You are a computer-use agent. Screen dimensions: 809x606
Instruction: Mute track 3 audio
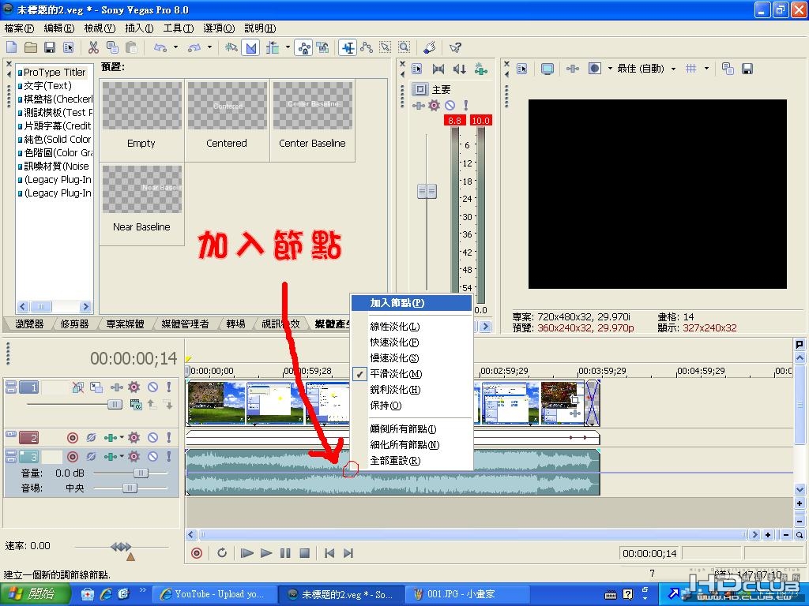coord(152,457)
